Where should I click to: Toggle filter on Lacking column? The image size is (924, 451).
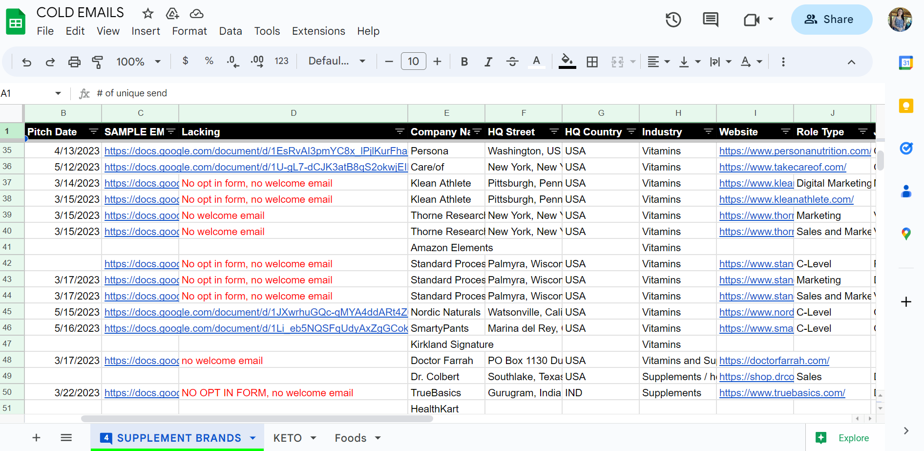coord(400,131)
